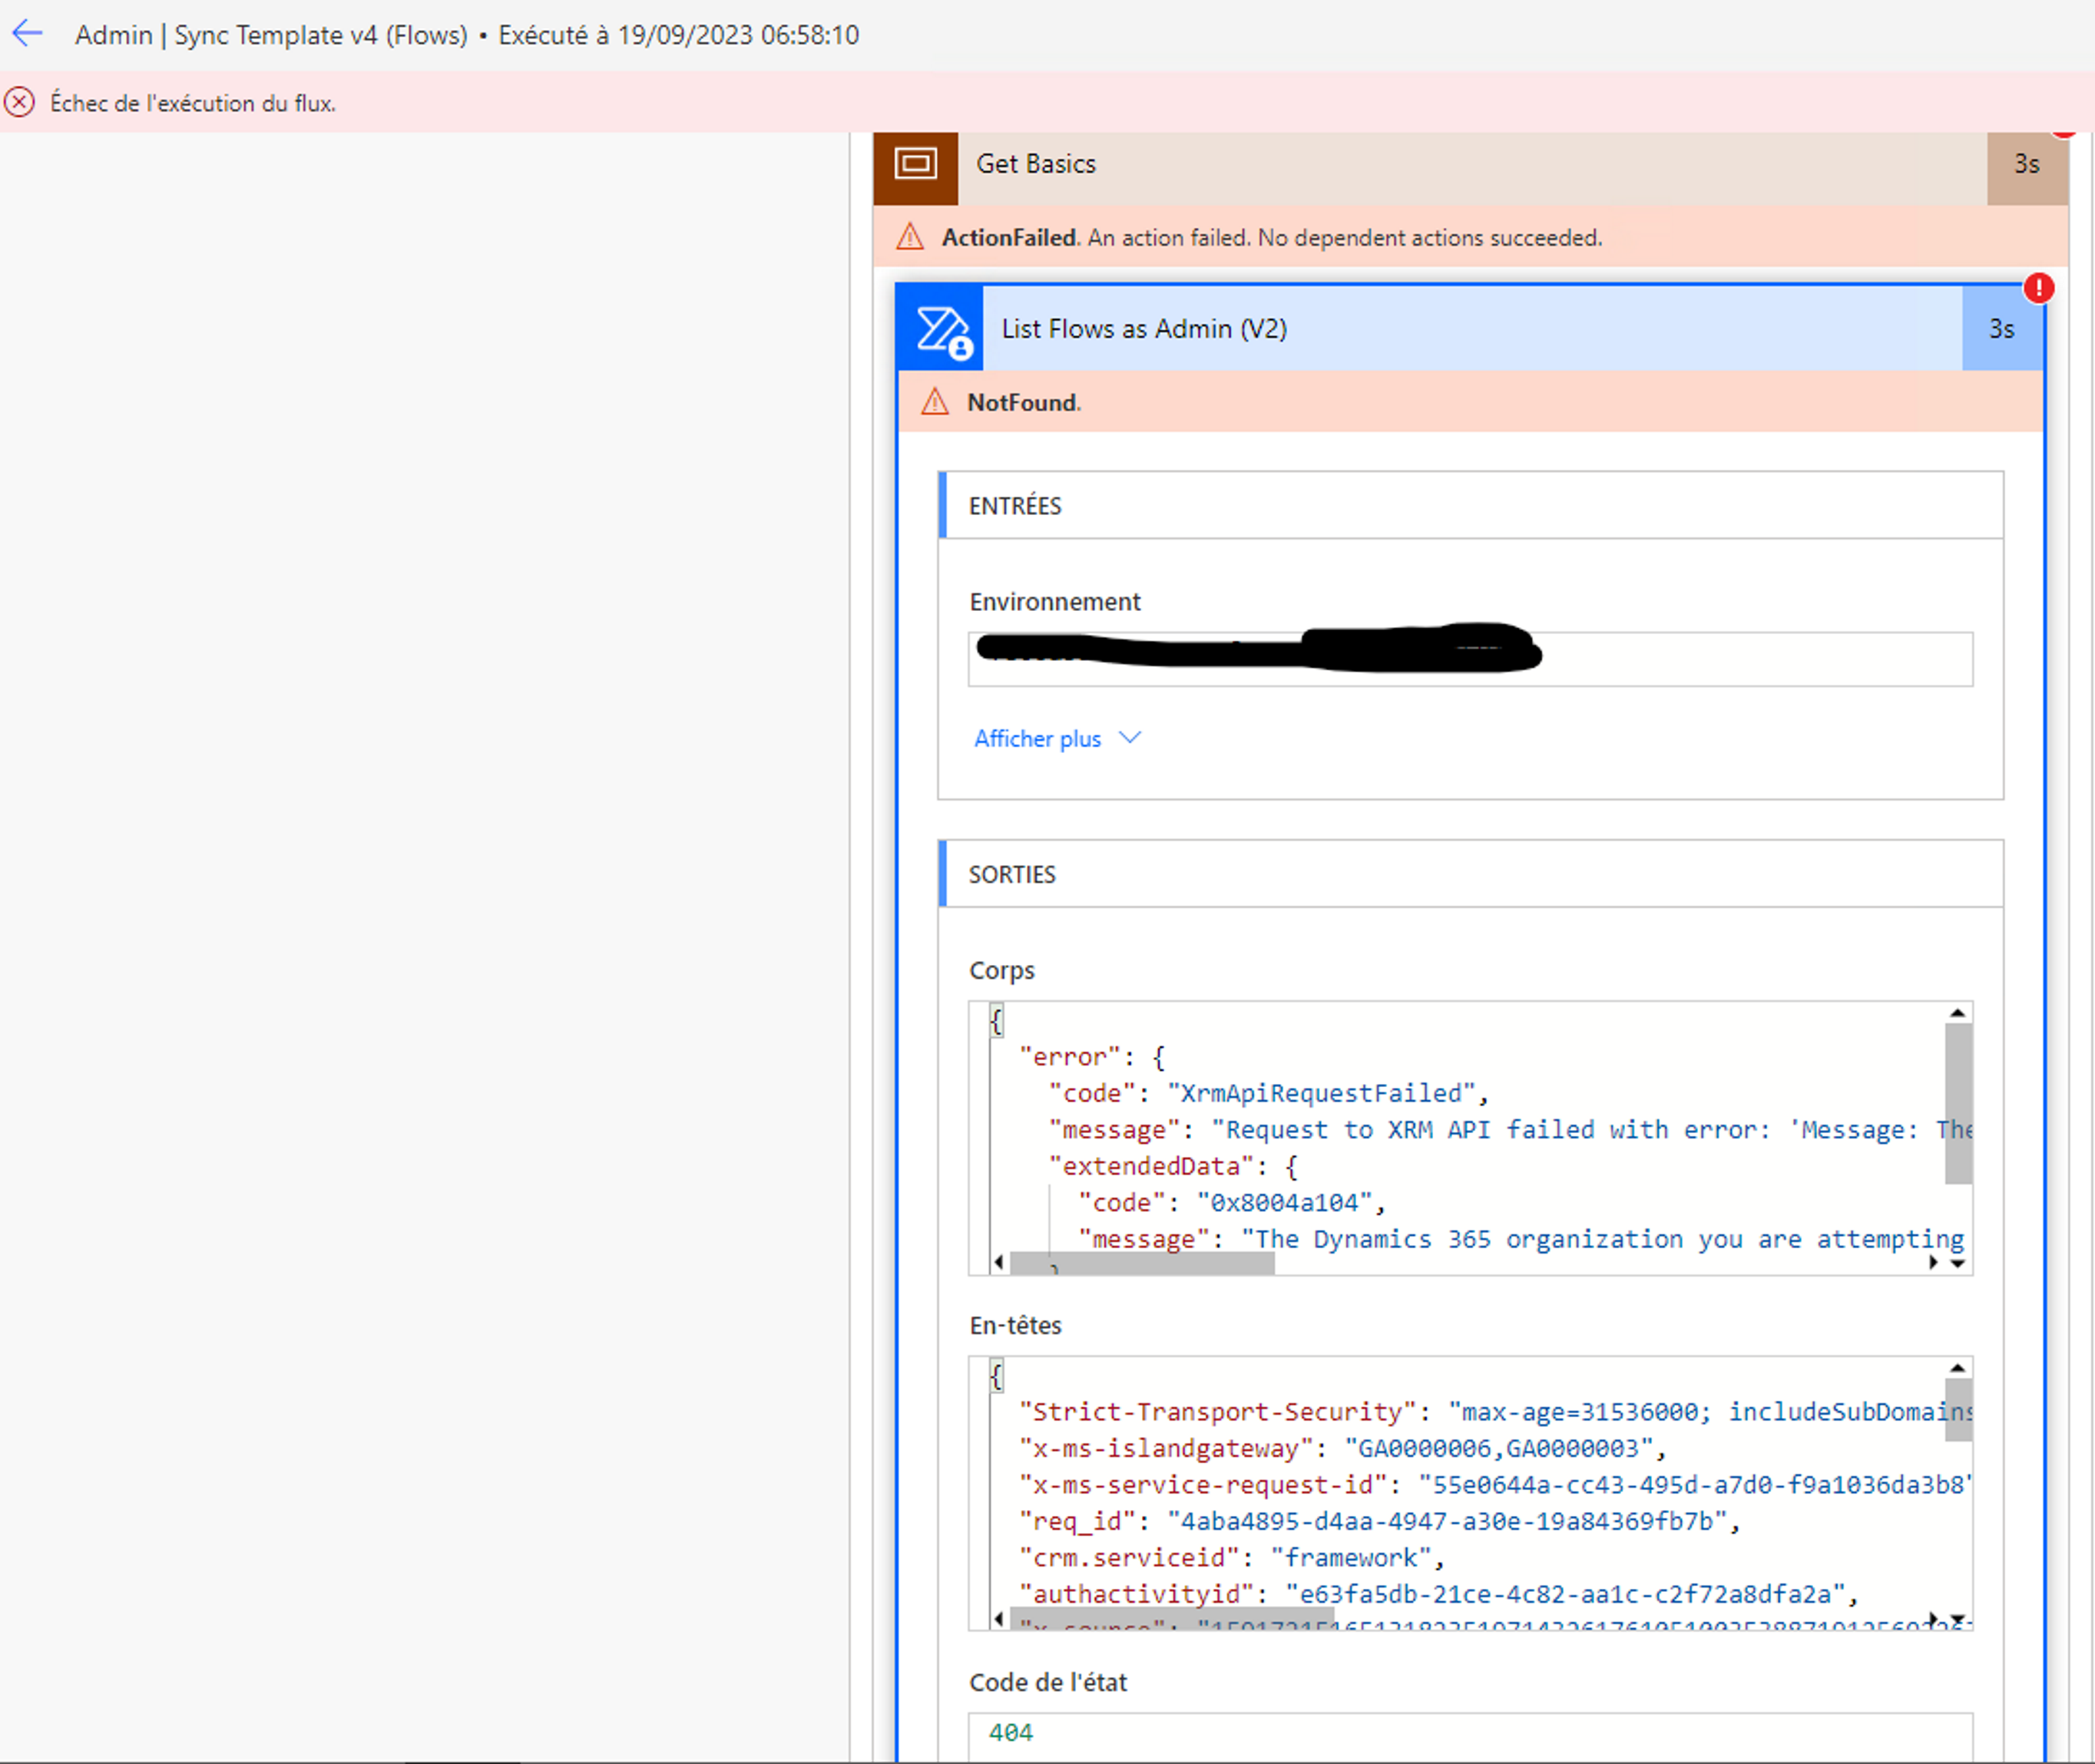Screen dimensions: 2095x1764
Task: Click the back arrow to return to run history
Action: 27,33
